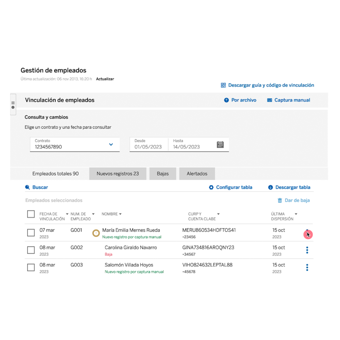This screenshot has width=340, height=340.
Task: Sort by Fecha de vinculación arrow
Action: pos(67,214)
